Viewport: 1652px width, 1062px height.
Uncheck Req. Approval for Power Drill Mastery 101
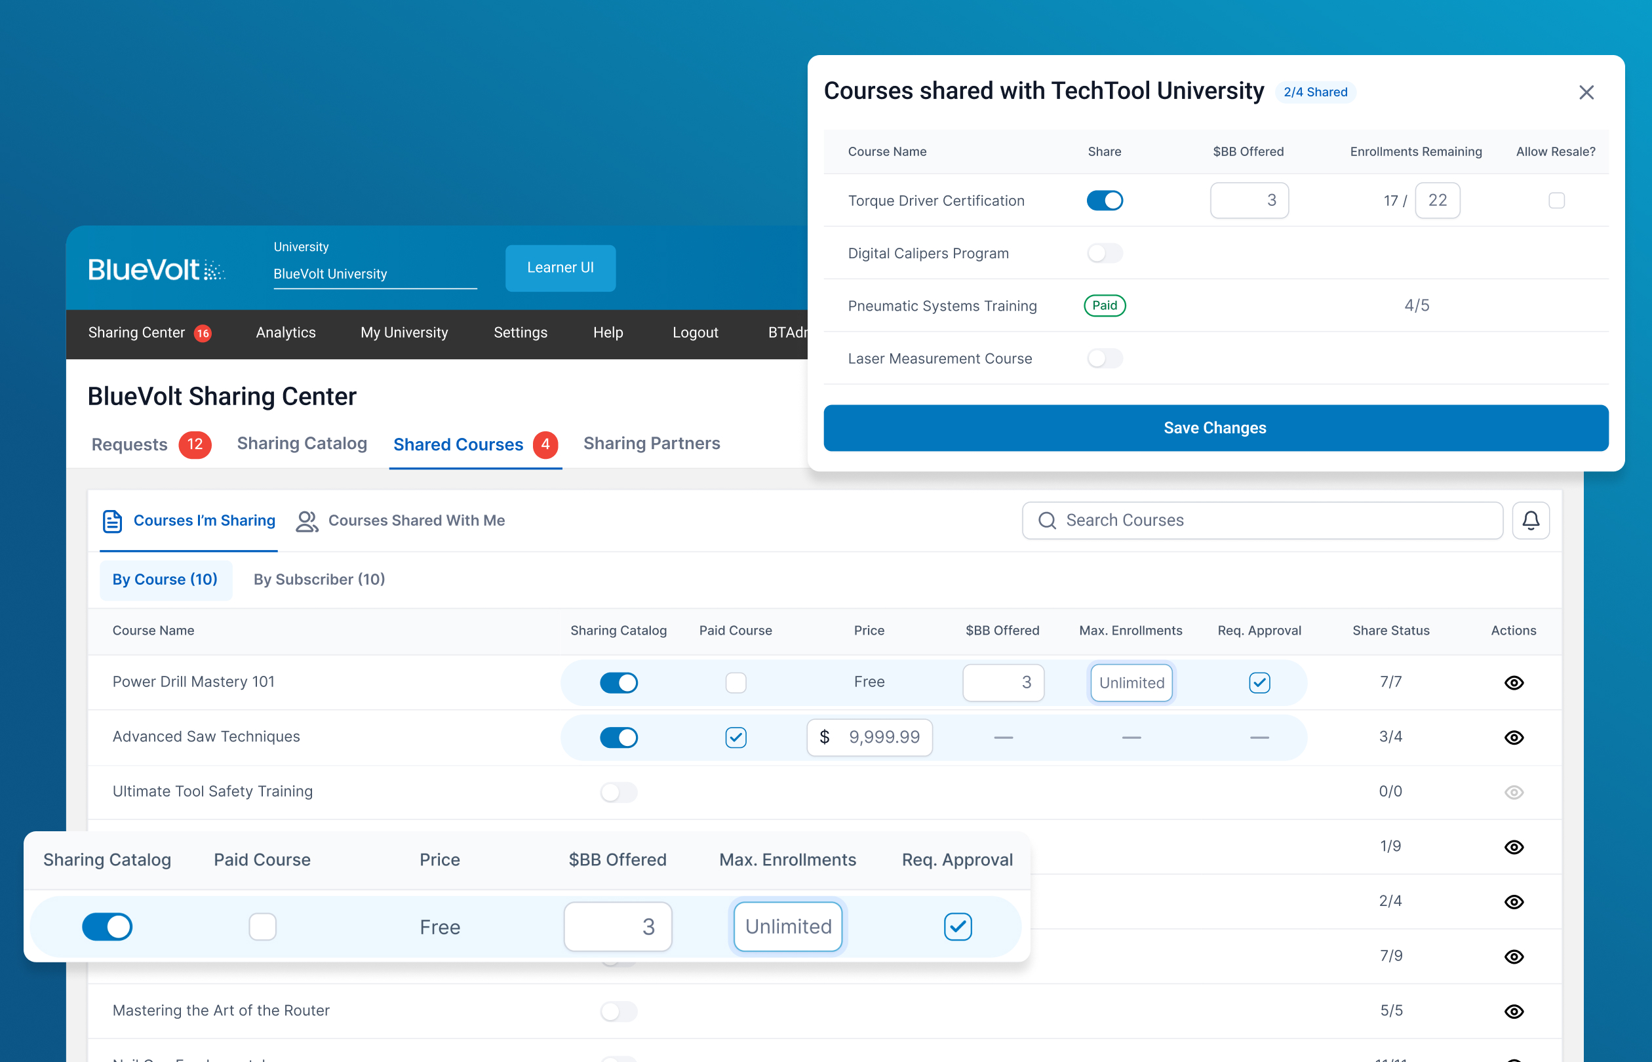pos(1259,682)
